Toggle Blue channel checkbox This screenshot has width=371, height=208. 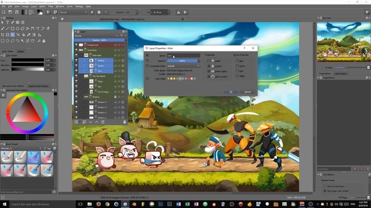pyautogui.click(x=237, y=61)
